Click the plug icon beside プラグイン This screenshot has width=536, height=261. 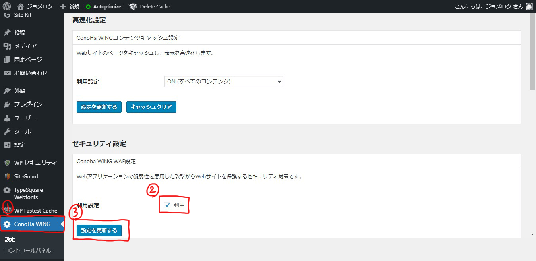(x=7, y=104)
